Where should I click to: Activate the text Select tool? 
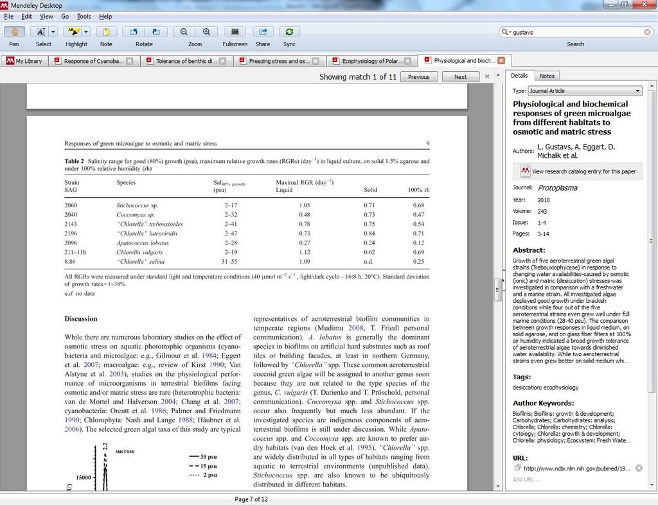point(40,32)
